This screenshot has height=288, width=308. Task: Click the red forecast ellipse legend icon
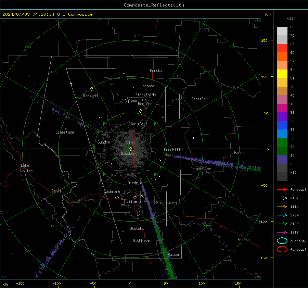tap(282, 249)
